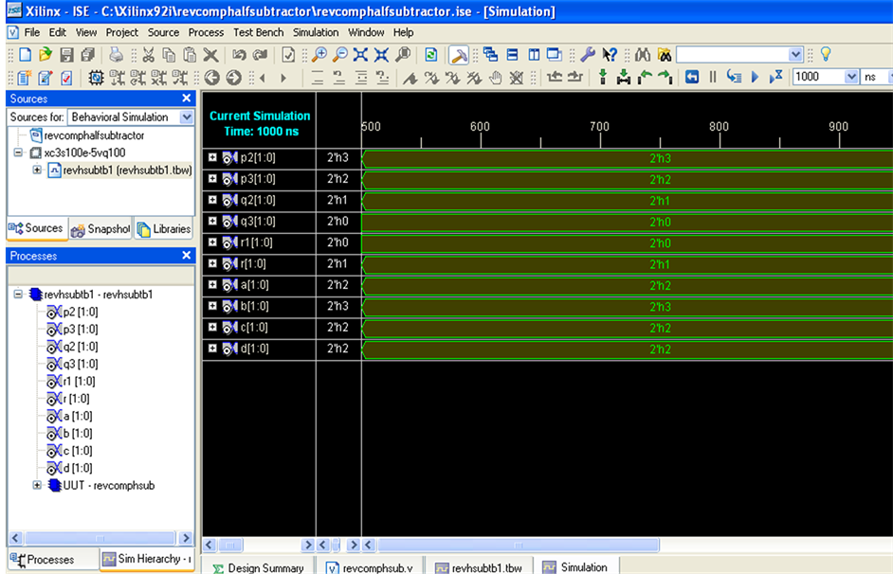Click the binoculars Find icon
Viewport: 893px width, 574px height.
click(642, 55)
